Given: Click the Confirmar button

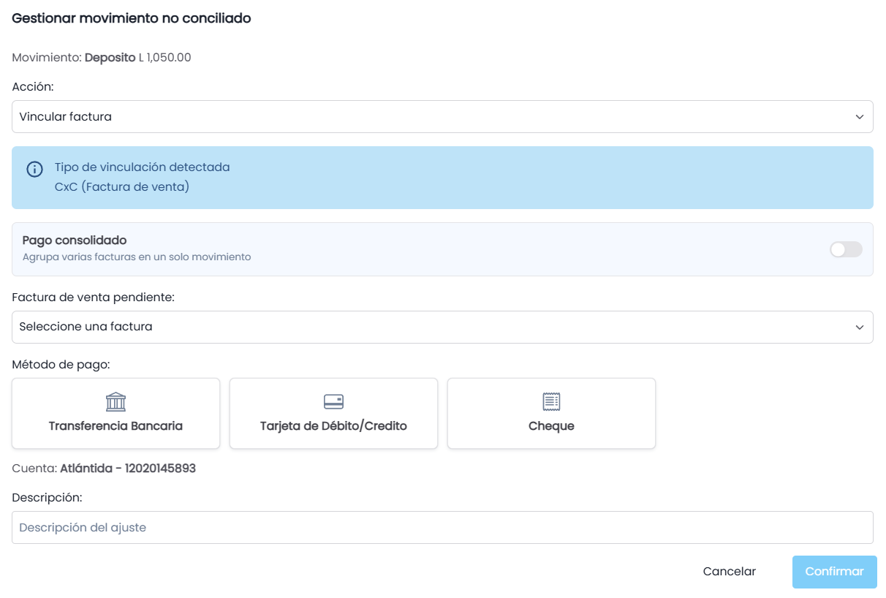Looking at the screenshot, I should pos(834,572).
